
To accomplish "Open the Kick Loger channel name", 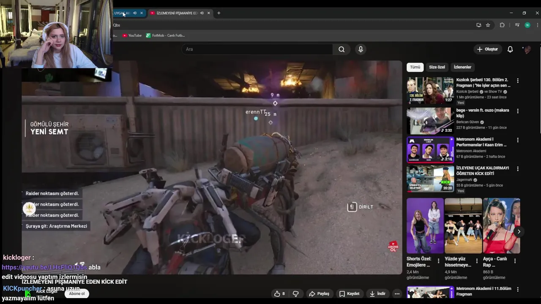I will 46,291.
